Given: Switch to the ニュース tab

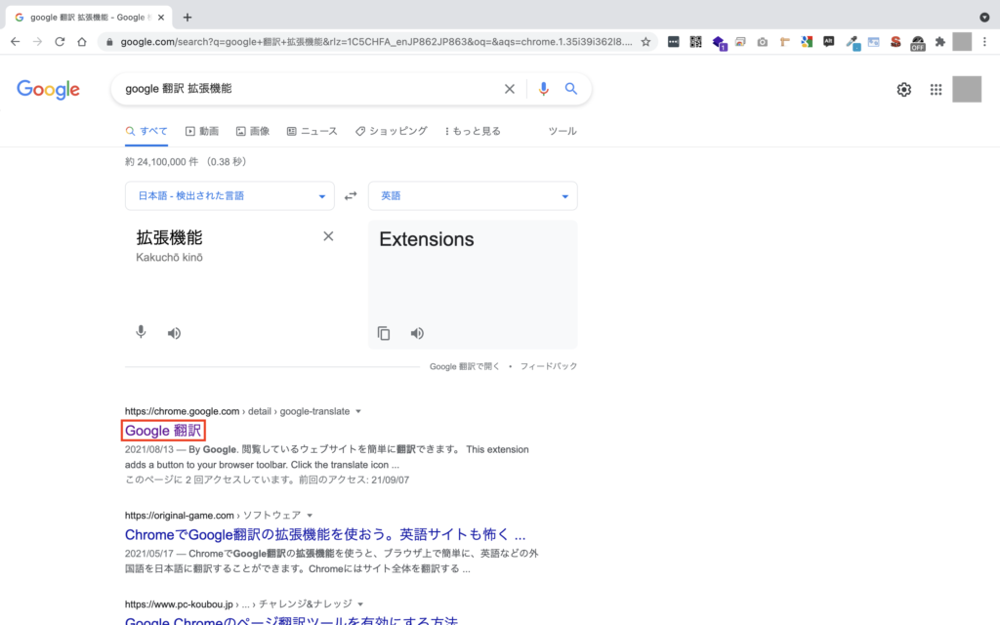Looking at the screenshot, I should click(312, 131).
